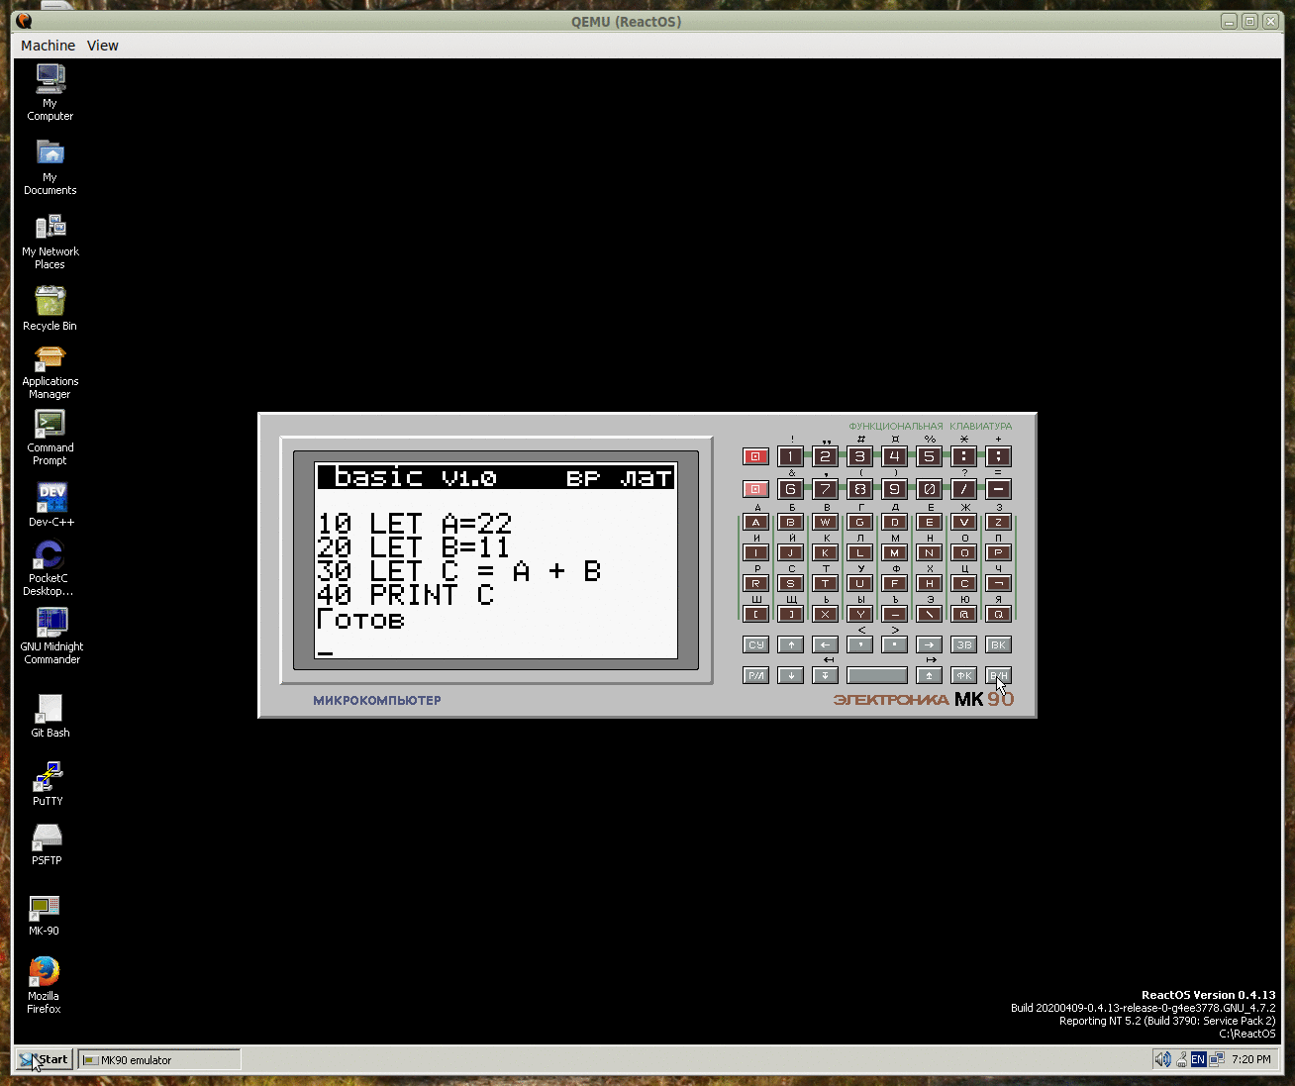The height and width of the screenshot is (1086, 1295).
Task: Select the PuTTY desktop shortcut
Action: tap(48, 778)
